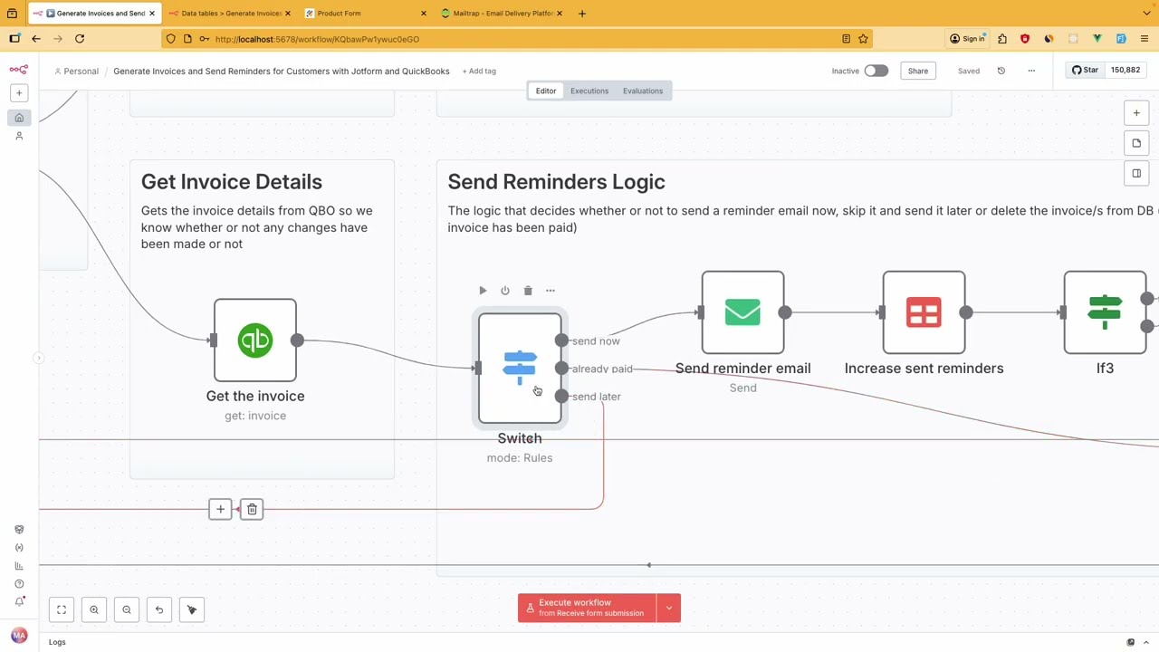
Task: Open Templates icon in the left sidebar
Action: click(x=19, y=530)
